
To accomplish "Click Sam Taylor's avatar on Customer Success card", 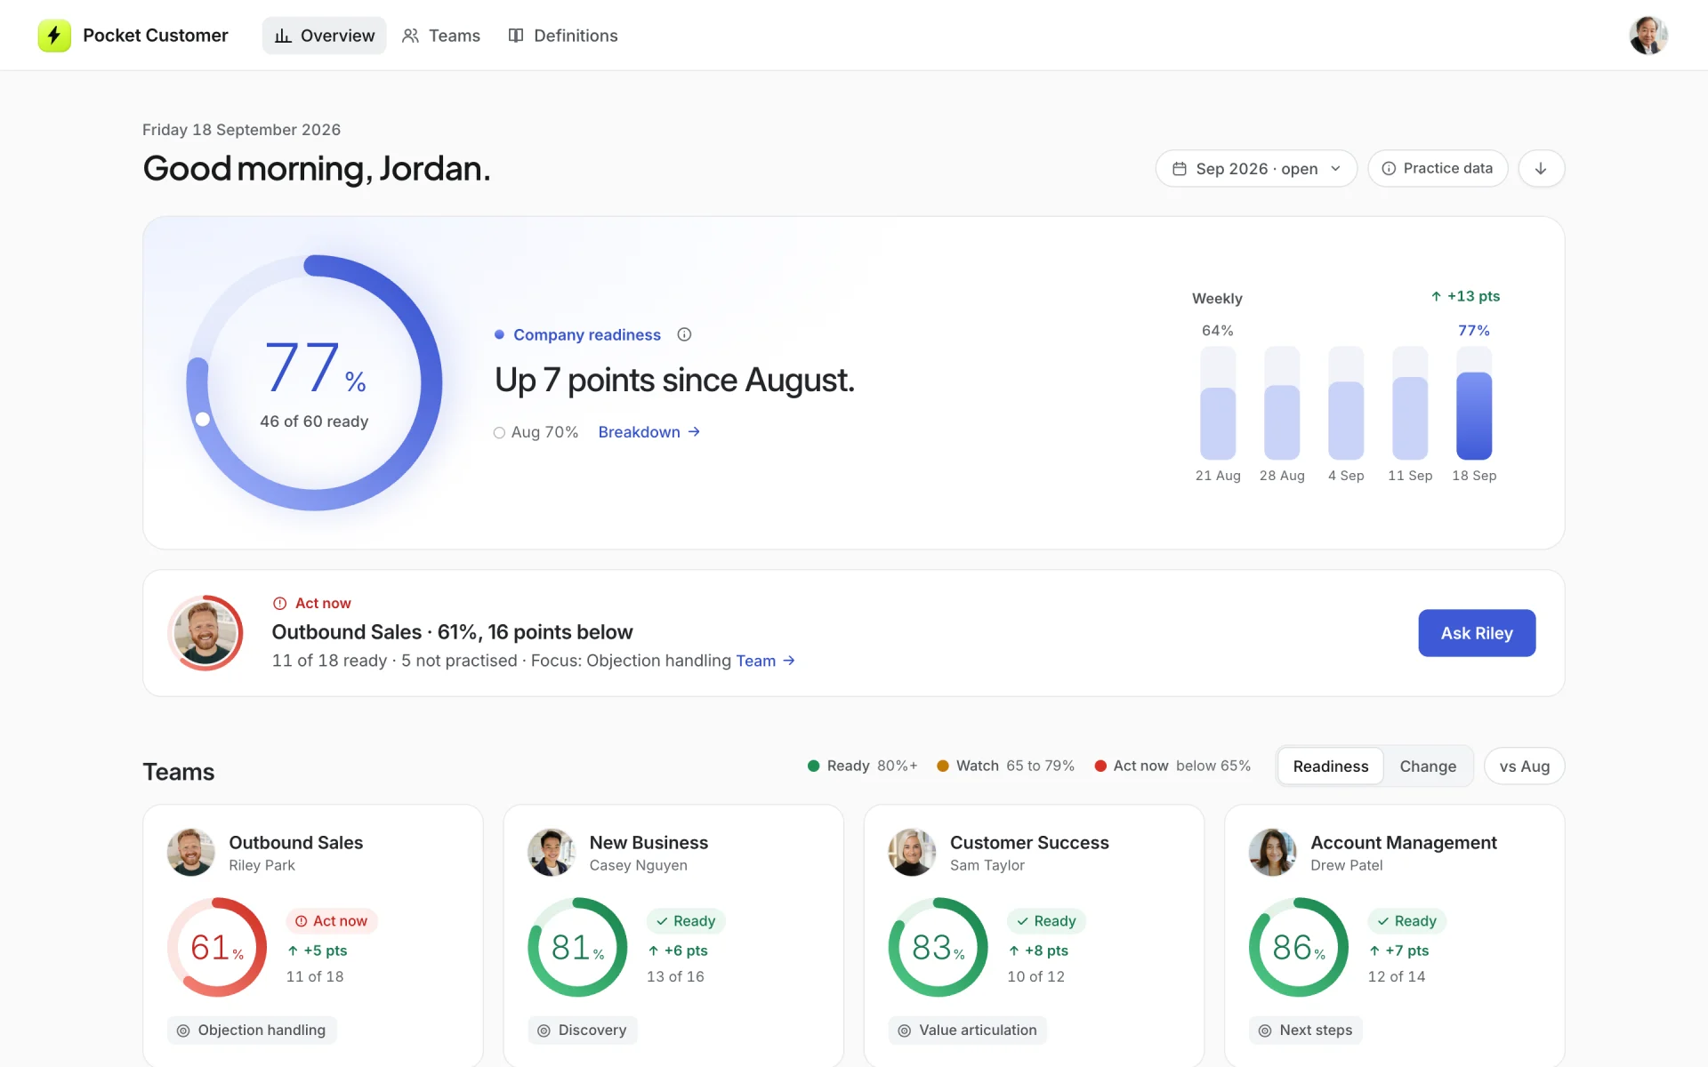I will pyautogui.click(x=912, y=852).
